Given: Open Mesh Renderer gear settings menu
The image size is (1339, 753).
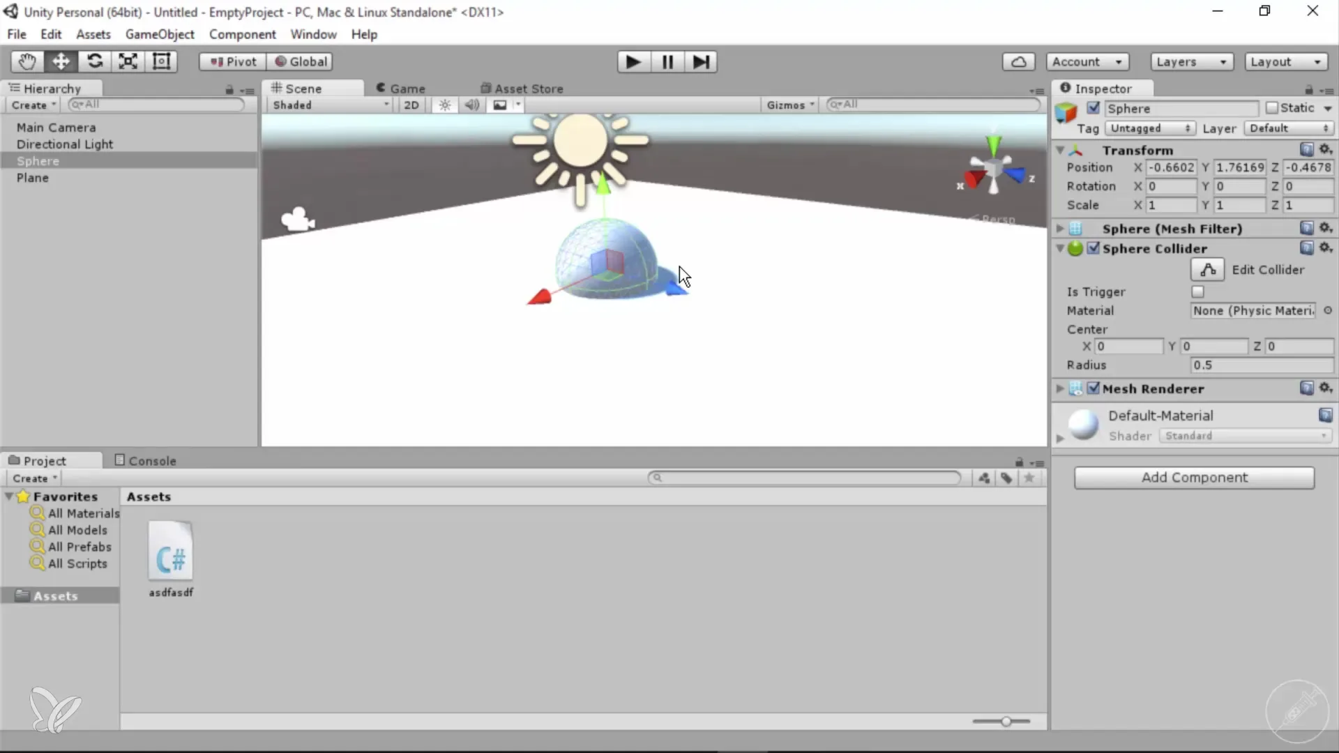Looking at the screenshot, I should (x=1326, y=388).
